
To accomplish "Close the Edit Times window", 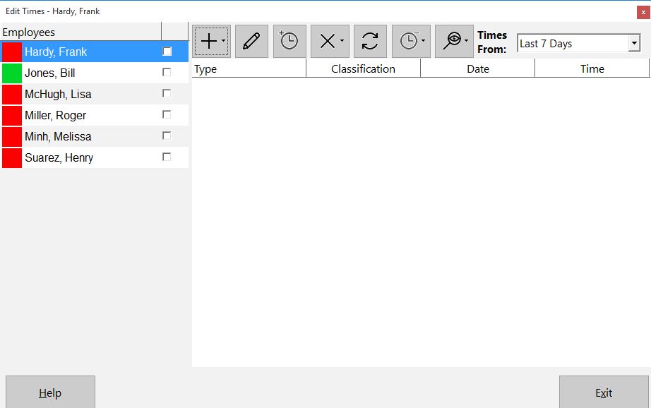I will tap(643, 12).
